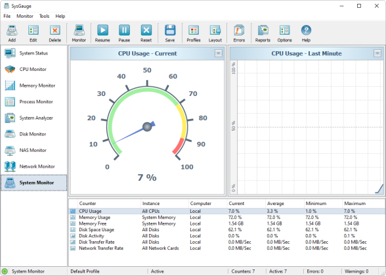Open the Monitor menu

point(25,16)
